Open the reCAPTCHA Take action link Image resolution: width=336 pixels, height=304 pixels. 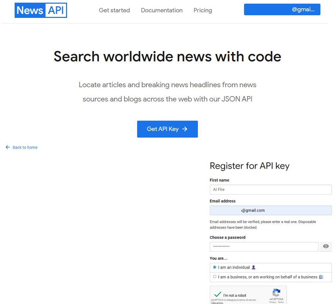pos(217,303)
